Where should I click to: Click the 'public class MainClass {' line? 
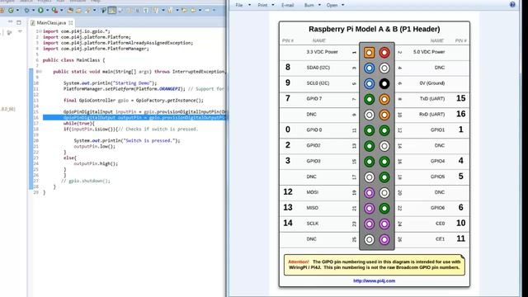coord(73,60)
